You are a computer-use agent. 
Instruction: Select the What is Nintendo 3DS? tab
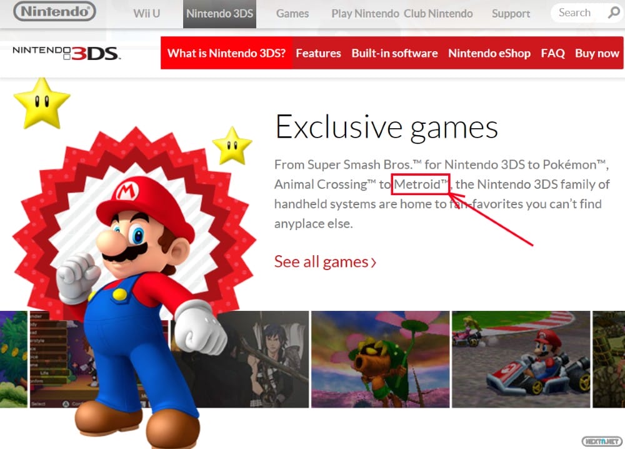pos(226,53)
